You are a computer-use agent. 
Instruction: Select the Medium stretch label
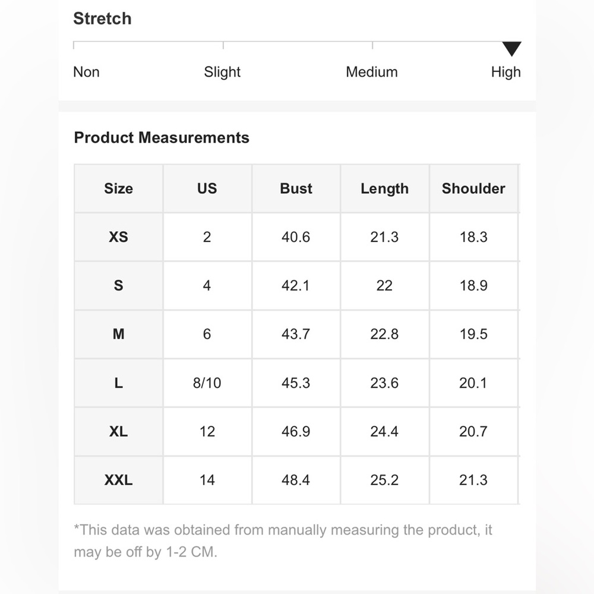372,72
